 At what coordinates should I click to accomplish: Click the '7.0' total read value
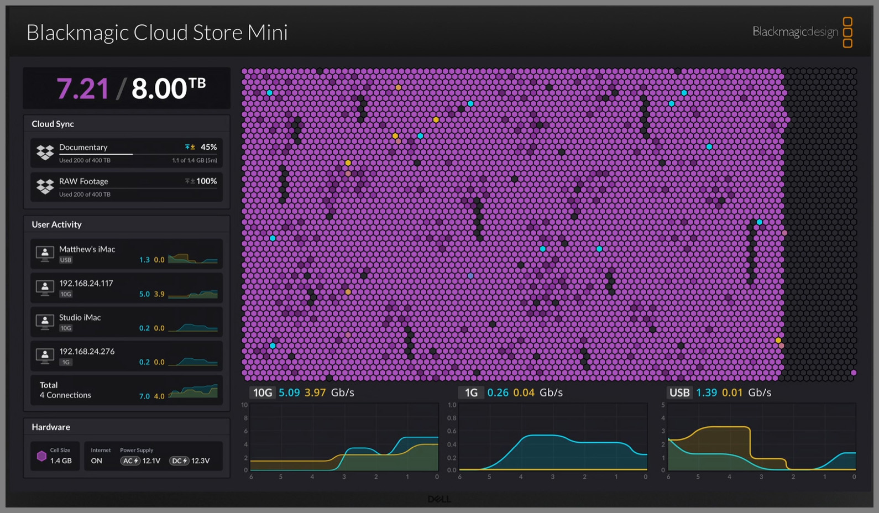pos(144,396)
